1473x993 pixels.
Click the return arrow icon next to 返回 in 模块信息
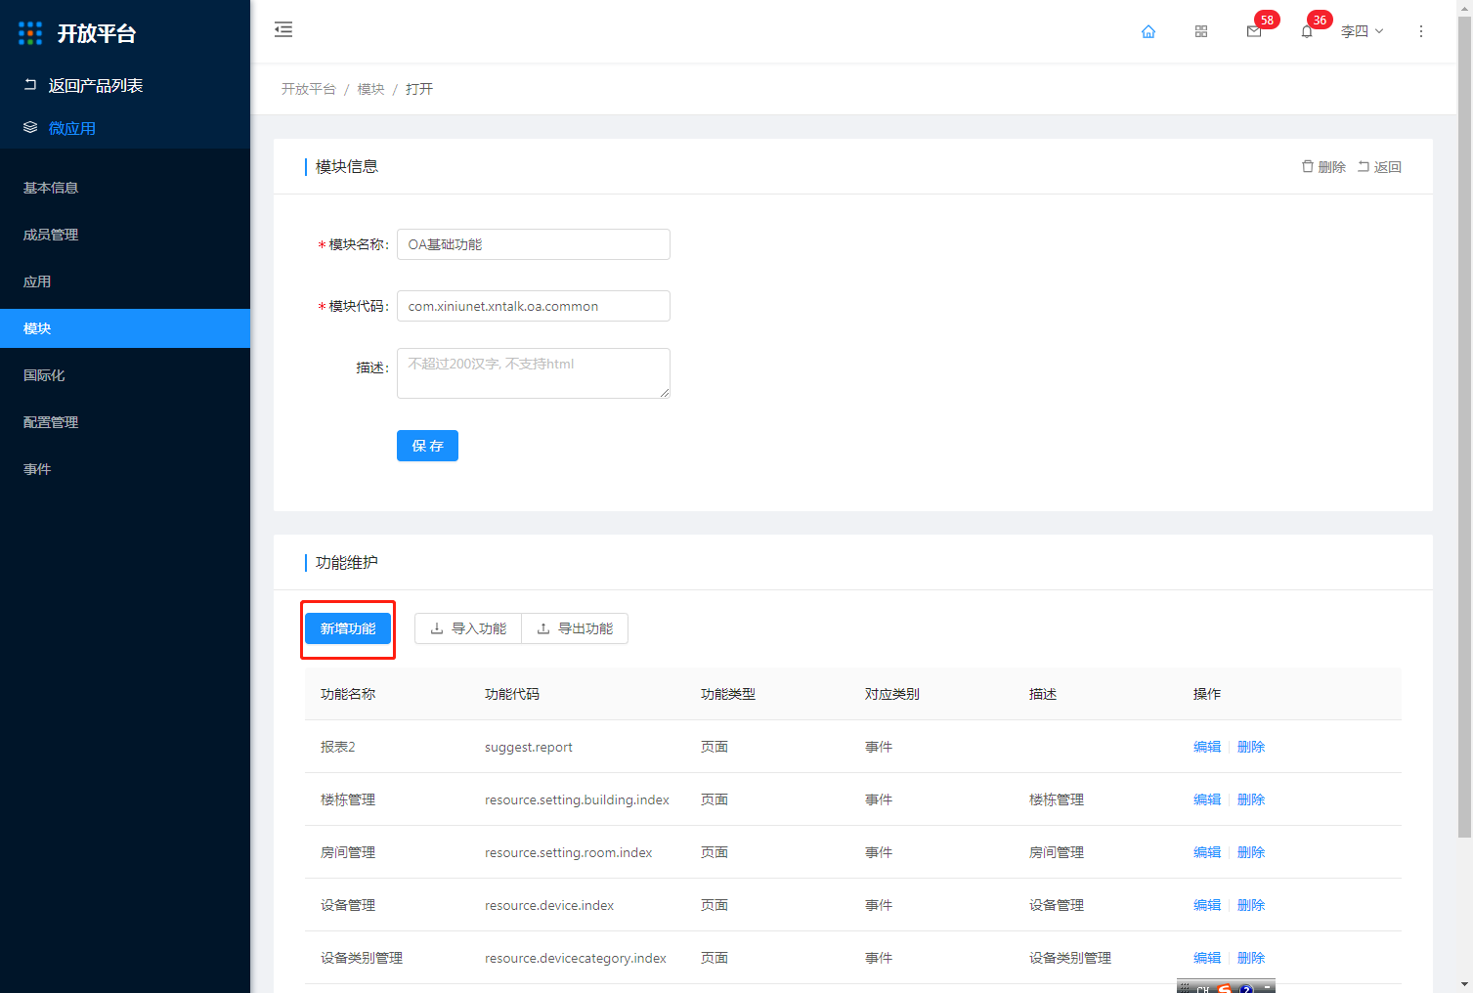pyautogui.click(x=1363, y=166)
